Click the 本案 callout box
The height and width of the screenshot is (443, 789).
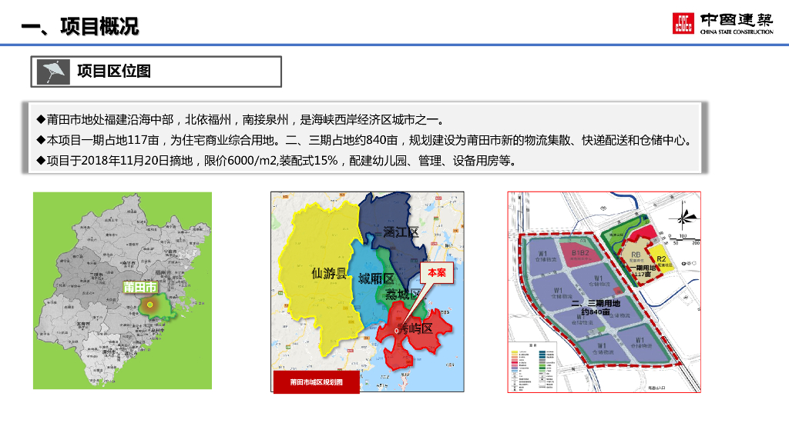(437, 273)
